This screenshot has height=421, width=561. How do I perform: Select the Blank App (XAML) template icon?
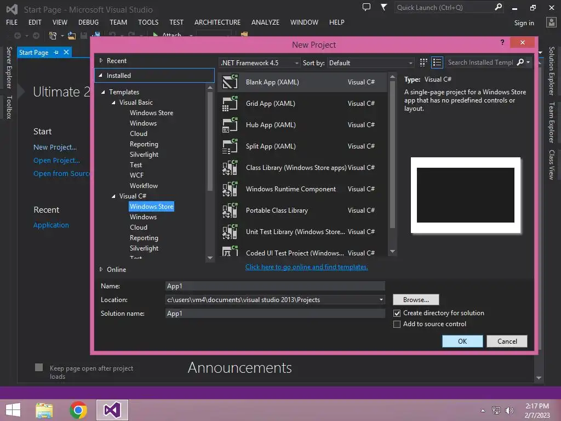(x=230, y=82)
